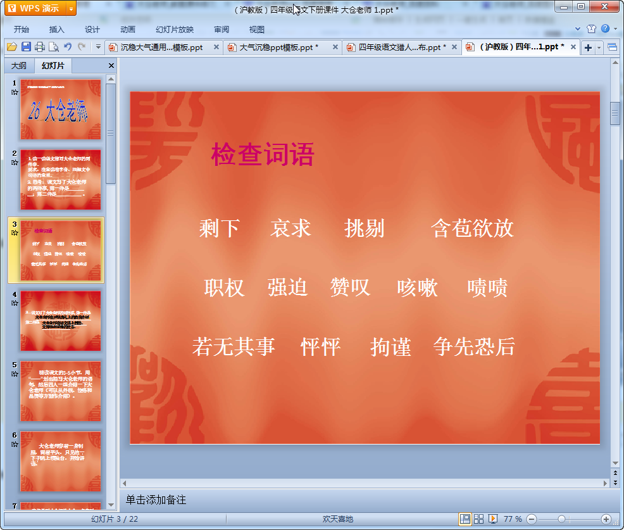Expand the WPS 演示 application menu arrow
624x530 pixels.
(70, 8)
